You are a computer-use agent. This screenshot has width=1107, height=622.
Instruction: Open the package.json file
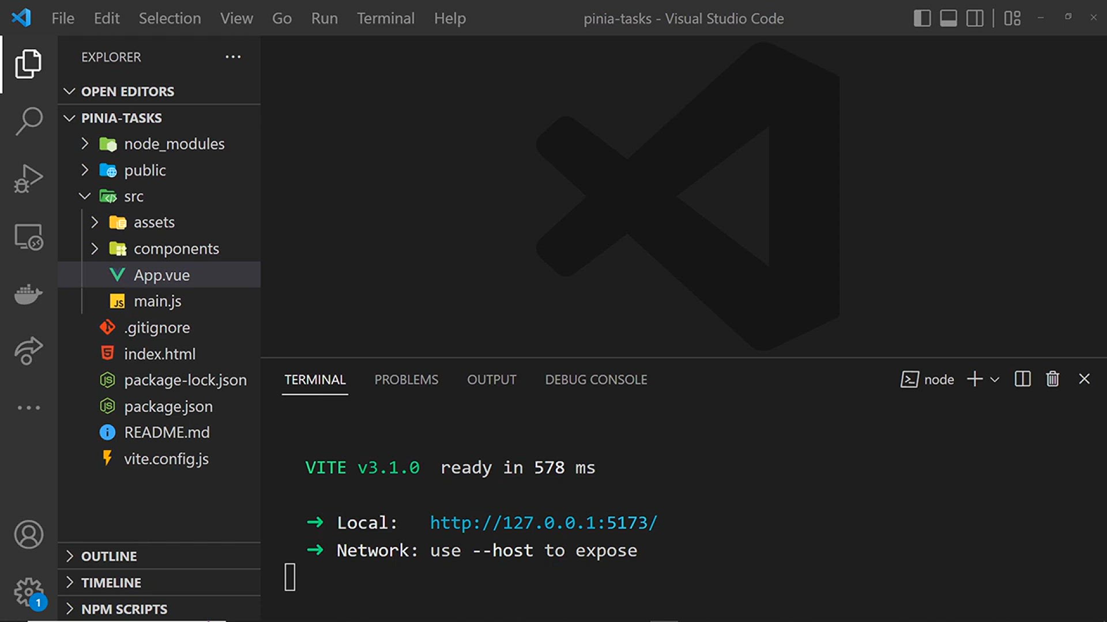pos(159,407)
